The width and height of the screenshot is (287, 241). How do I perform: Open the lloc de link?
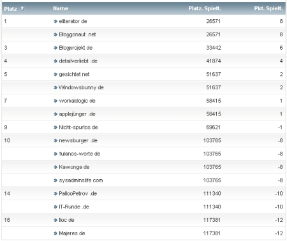point(66,220)
